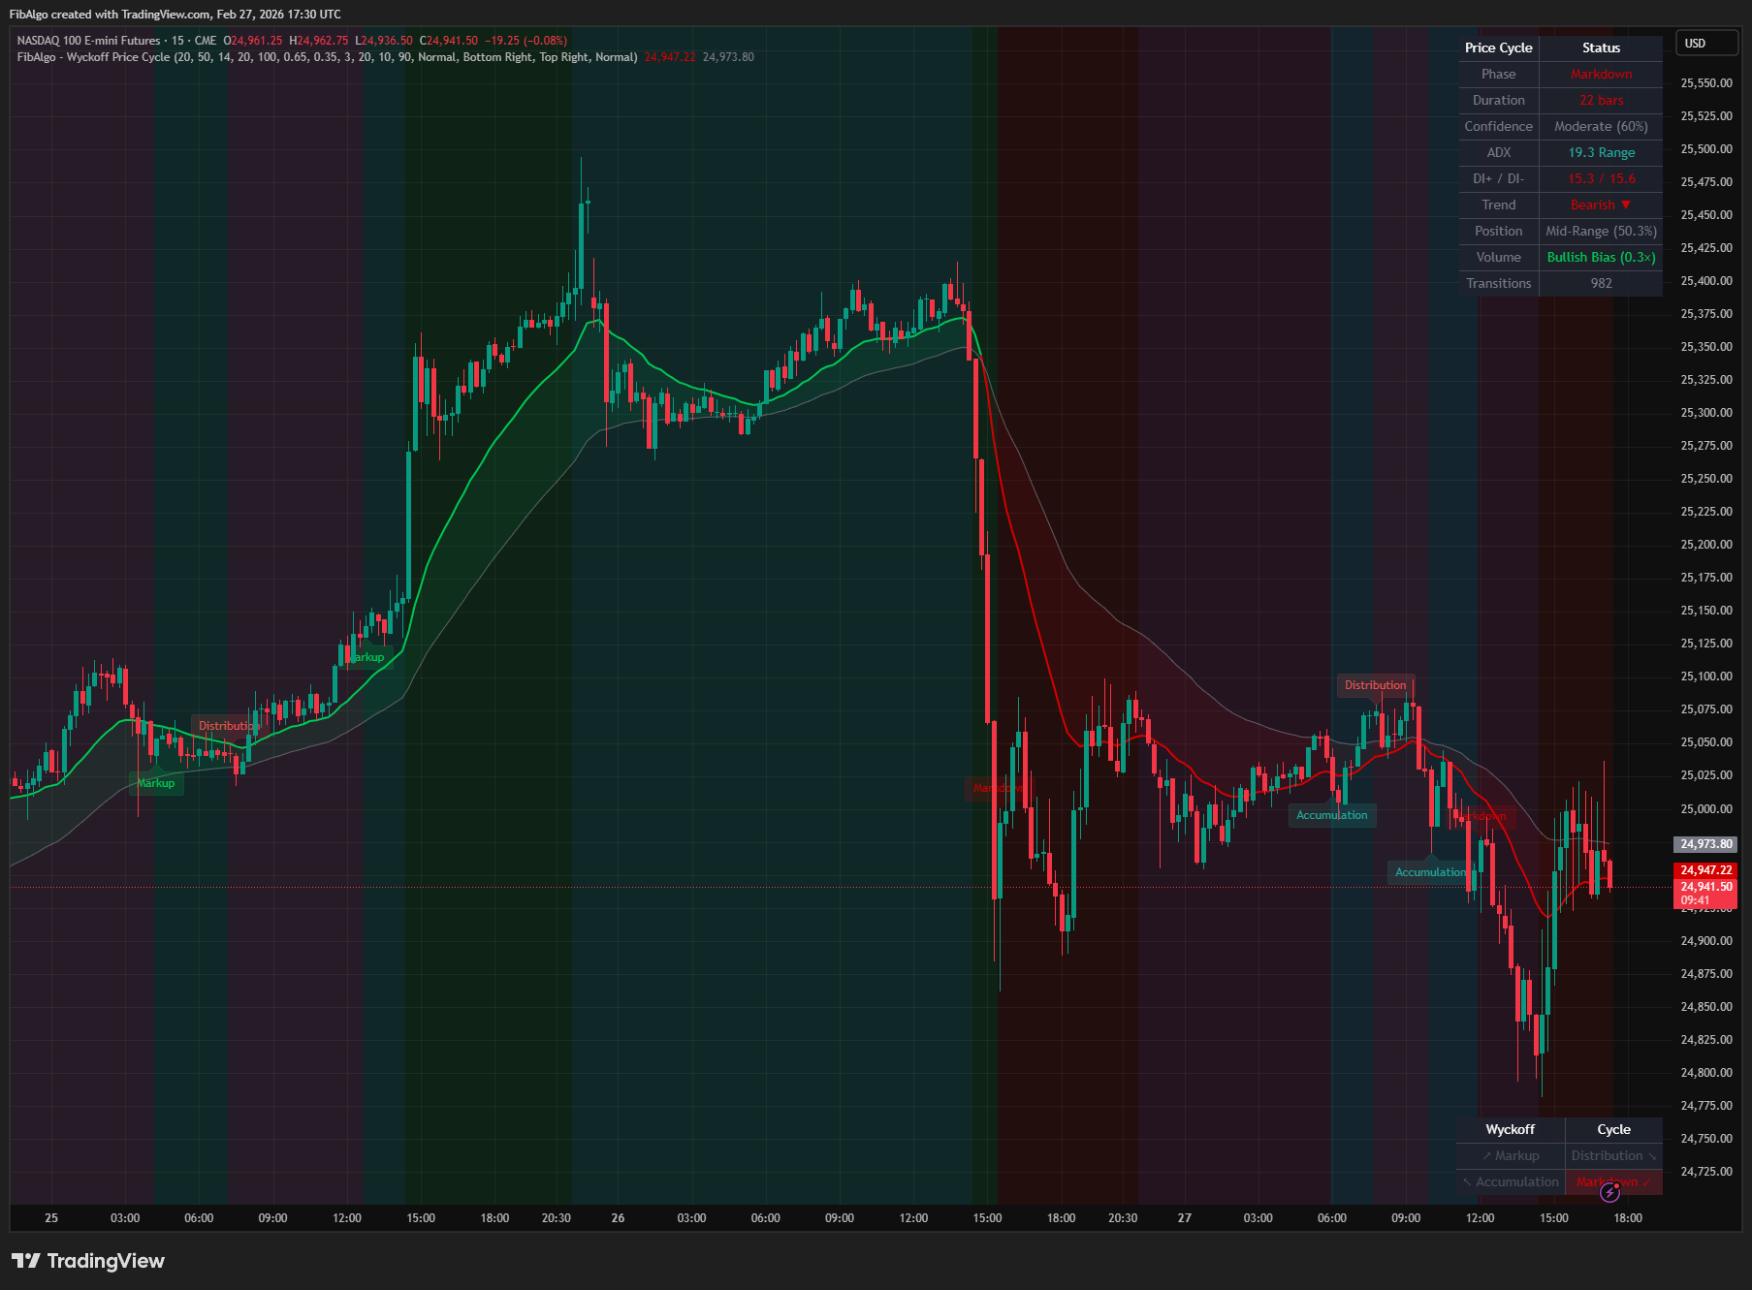This screenshot has height=1290, width=1752.
Task: Click the Distribution label on the chart
Action: [1376, 685]
